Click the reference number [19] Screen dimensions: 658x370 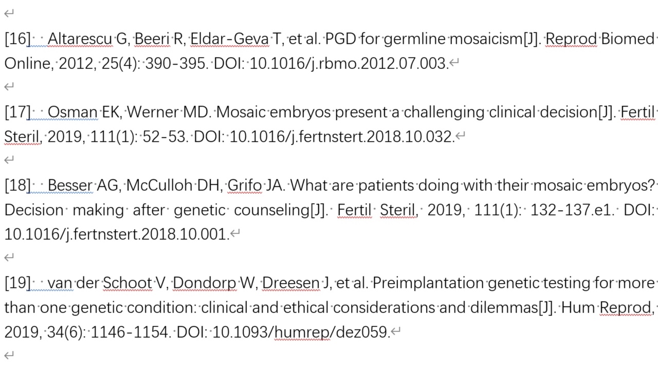[17, 283]
